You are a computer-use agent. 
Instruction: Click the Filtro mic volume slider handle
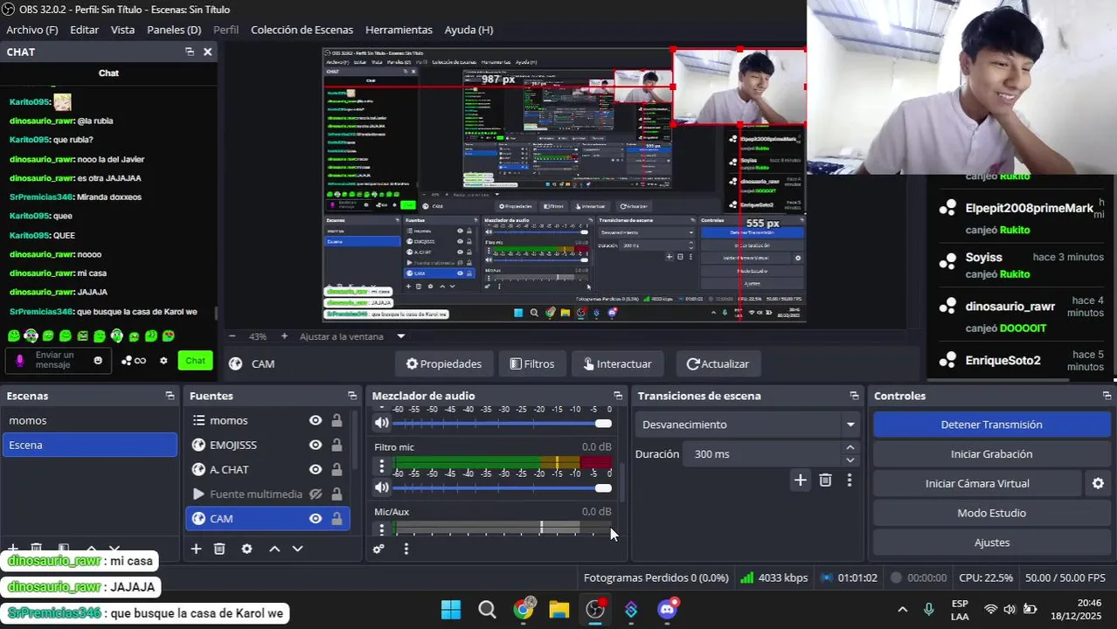[x=603, y=487]
